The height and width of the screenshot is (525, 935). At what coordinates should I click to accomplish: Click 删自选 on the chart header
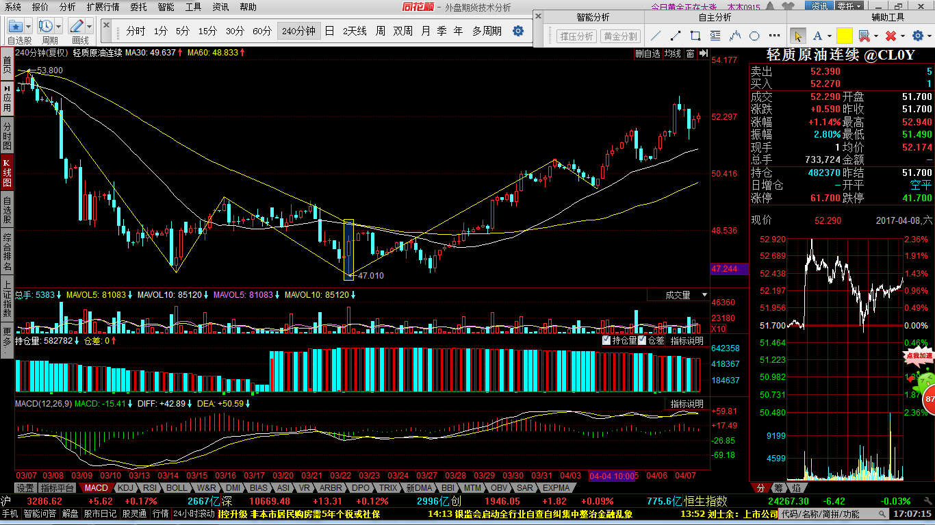tap(648, 53)
